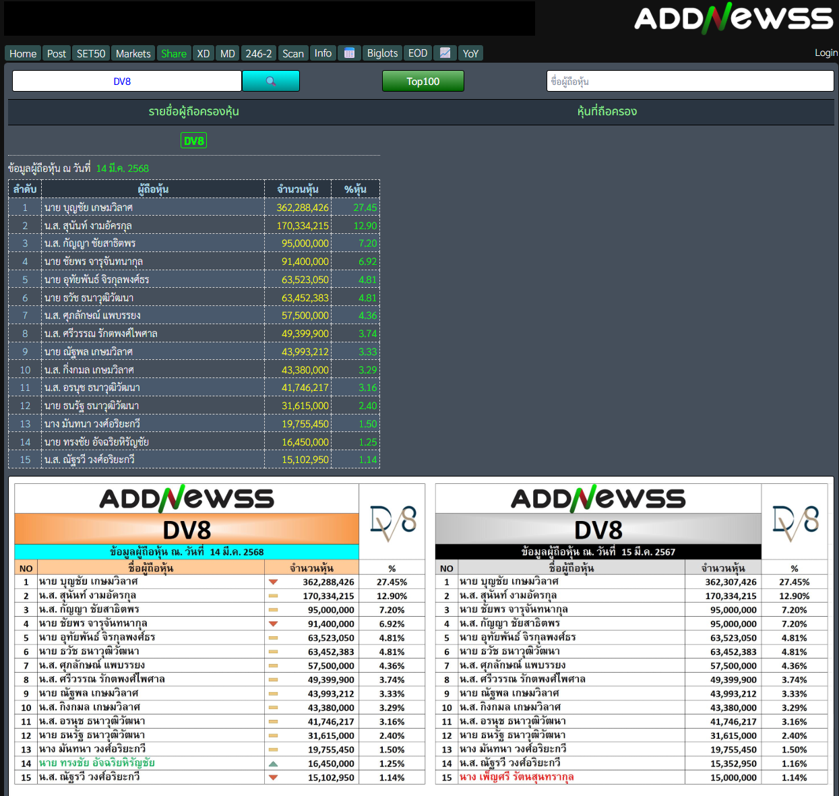Select SET50 in the navigation bar
Image resolution: width=839 pixels, height=796 pixels.
[91, 53]
